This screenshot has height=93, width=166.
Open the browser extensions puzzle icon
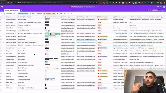coord(158,3)
